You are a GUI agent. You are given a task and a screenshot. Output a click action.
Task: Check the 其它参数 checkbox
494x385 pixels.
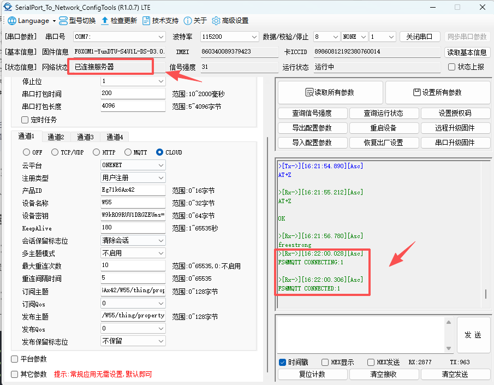[x=15, y=374]
